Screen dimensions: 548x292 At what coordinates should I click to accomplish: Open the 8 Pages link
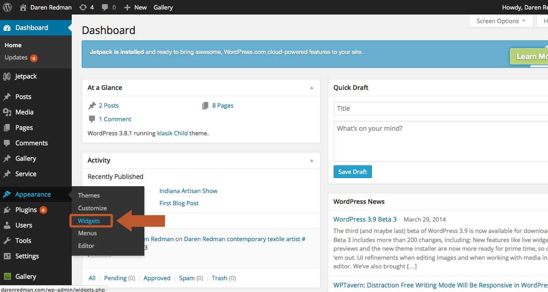pyautogui.click(x=223, y=105)
